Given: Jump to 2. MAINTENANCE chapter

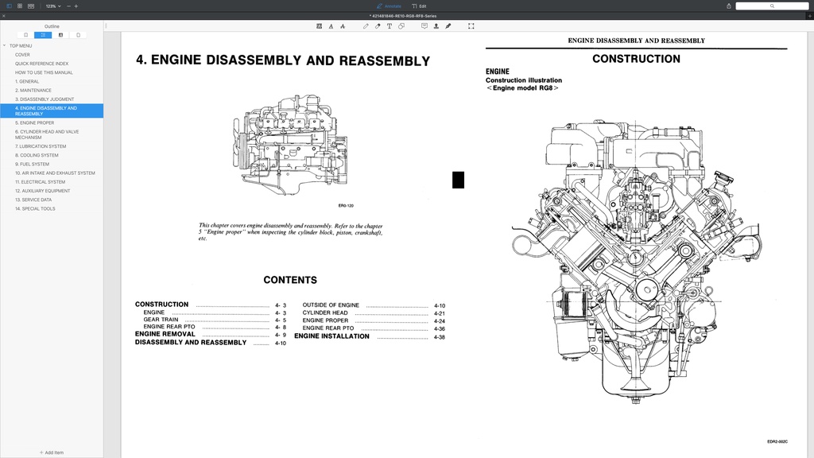Looking at the screenshot, I should (33, 91).
